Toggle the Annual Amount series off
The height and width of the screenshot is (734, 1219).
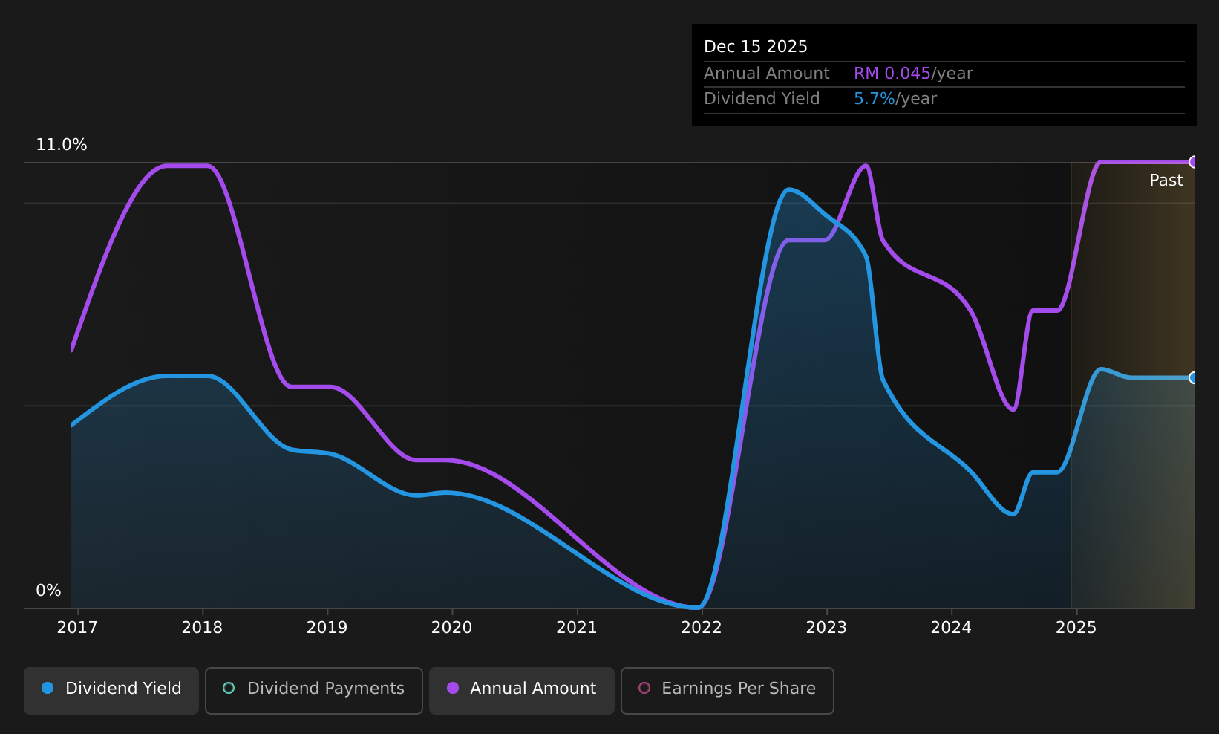[522, 690]
